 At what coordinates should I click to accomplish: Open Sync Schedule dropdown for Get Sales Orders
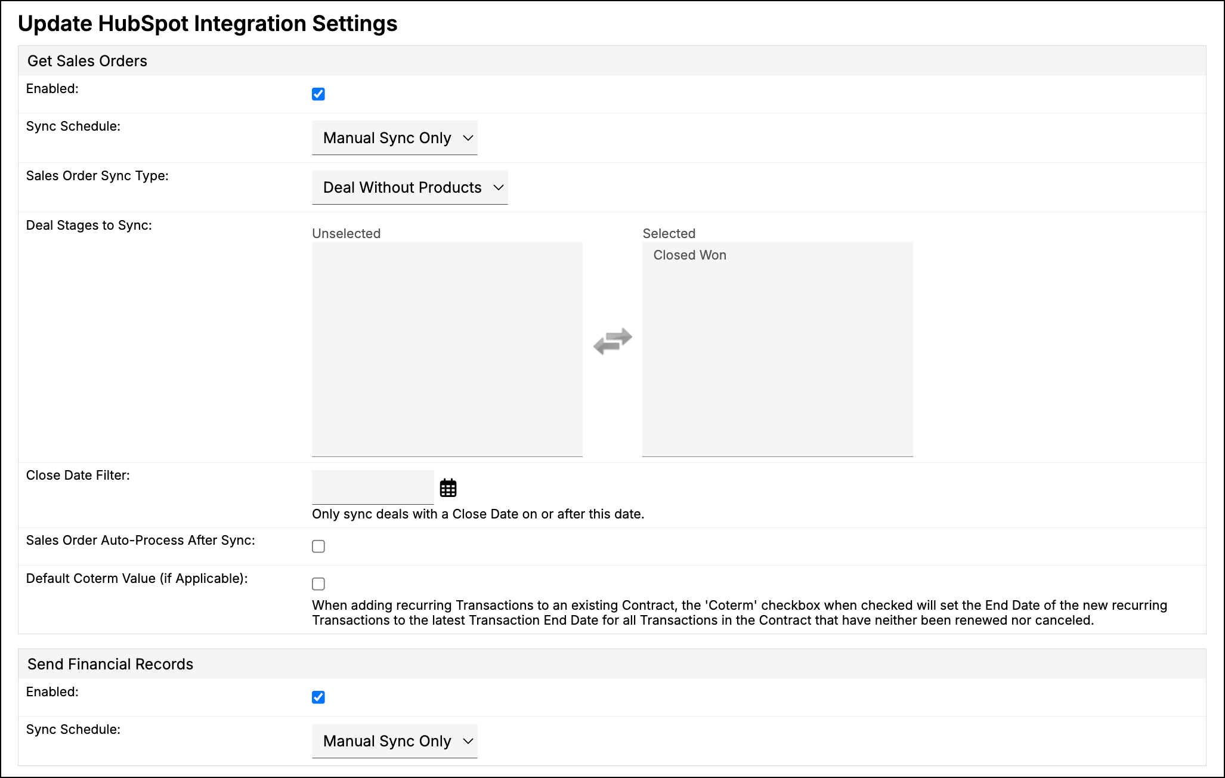pos(395,138)
